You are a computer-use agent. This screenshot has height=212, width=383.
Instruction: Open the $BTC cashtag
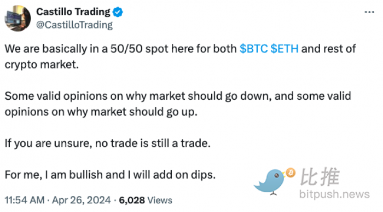pyautogui.click(x=253, y=49)
